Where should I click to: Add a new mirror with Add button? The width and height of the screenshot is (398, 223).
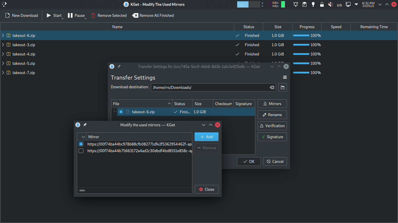tap(207, 137)
